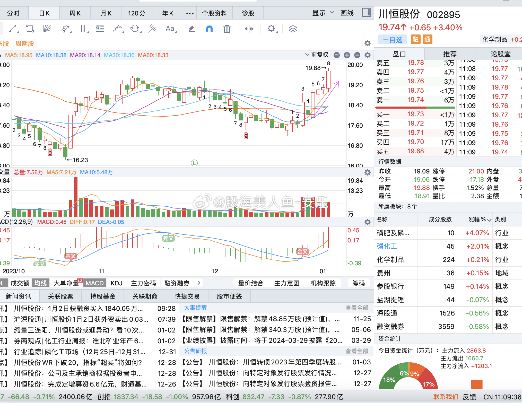Viewport: 522px width, 403px height.
Task: Click the 画线 drawing button
Action: click(347, 13)
